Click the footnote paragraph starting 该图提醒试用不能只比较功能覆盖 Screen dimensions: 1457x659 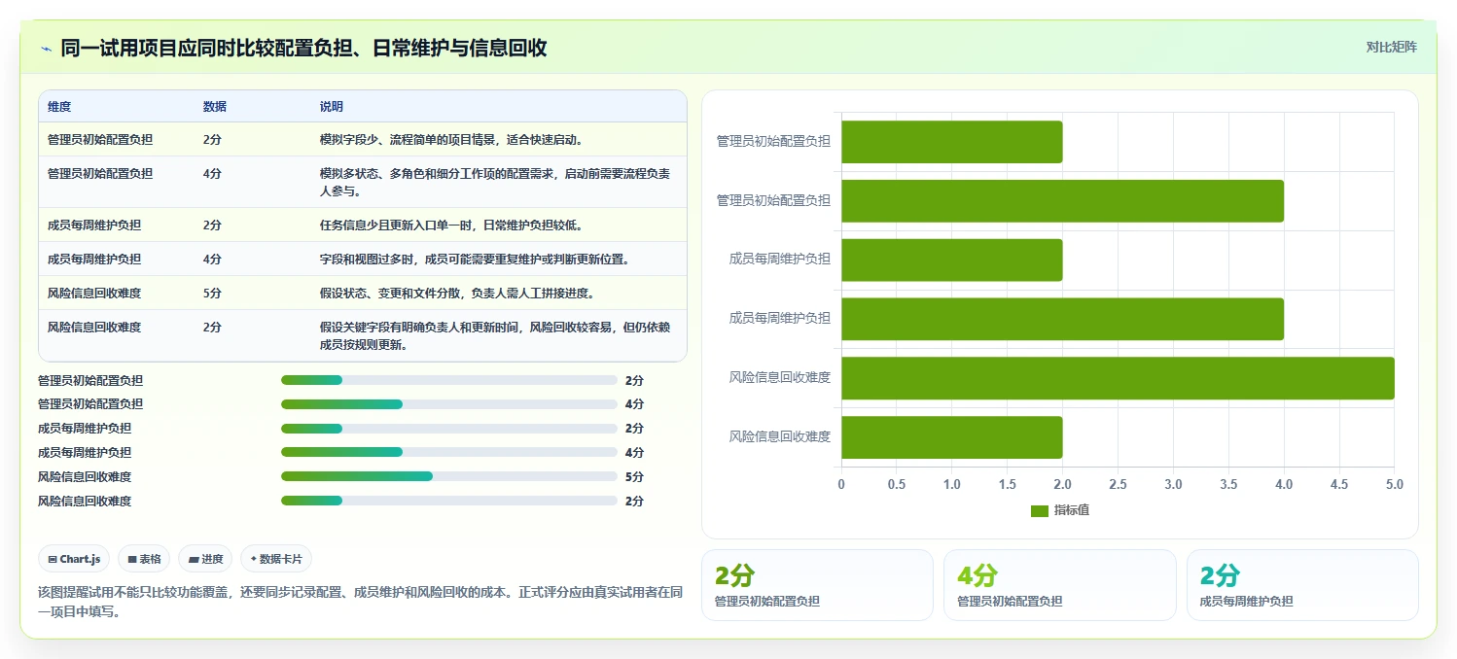coord(360,602)
